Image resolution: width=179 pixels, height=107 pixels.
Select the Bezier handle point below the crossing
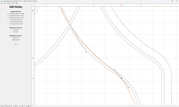[86, 52]
